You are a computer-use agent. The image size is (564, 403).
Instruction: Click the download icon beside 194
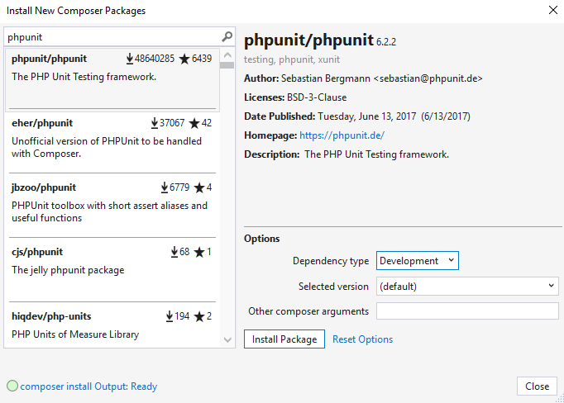[170, 316]
